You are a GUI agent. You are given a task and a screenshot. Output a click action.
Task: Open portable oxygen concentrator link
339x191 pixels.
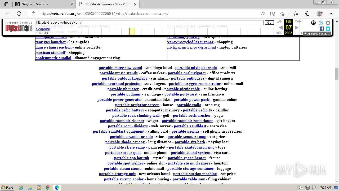195,84
